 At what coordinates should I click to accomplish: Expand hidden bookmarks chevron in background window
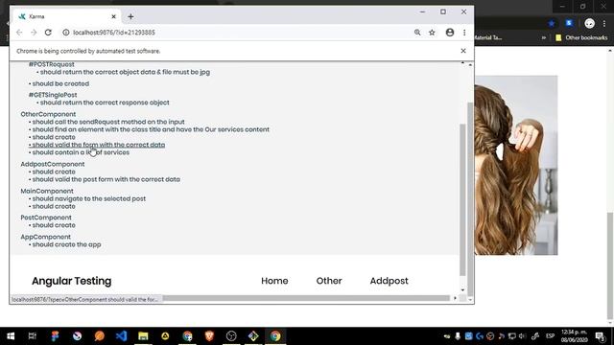544,38
